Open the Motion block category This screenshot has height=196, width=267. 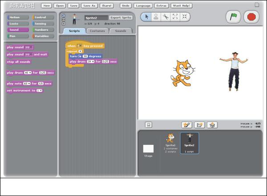[18, 17]
